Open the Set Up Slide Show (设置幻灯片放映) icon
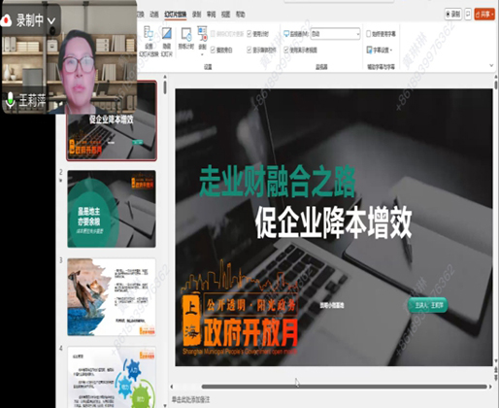Viewport: 499px width, 408px height. (x=149, y=34)
